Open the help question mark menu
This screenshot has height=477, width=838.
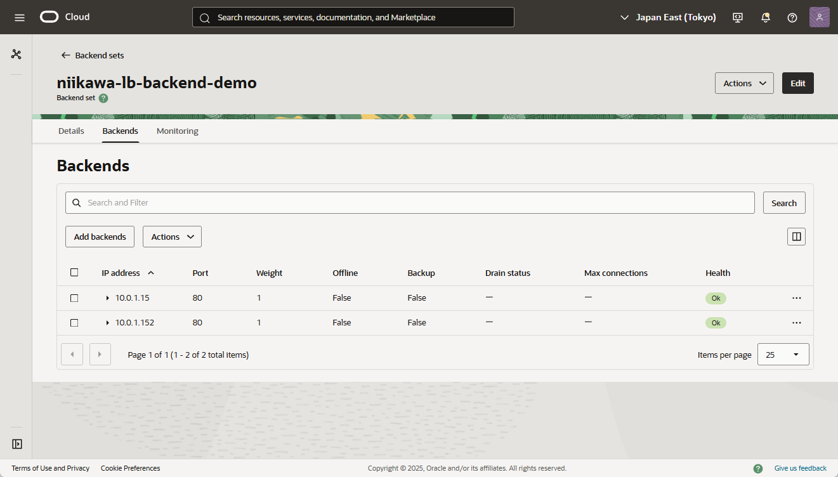coord(792,17)
